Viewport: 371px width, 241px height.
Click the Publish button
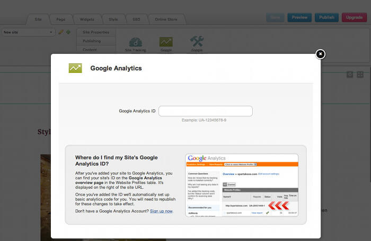pos(326,17)
